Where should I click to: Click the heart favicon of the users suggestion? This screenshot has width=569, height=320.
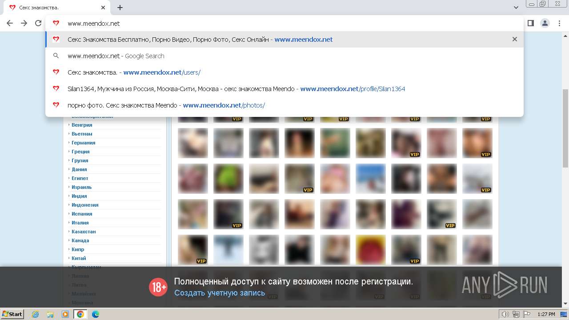(56, 72)
